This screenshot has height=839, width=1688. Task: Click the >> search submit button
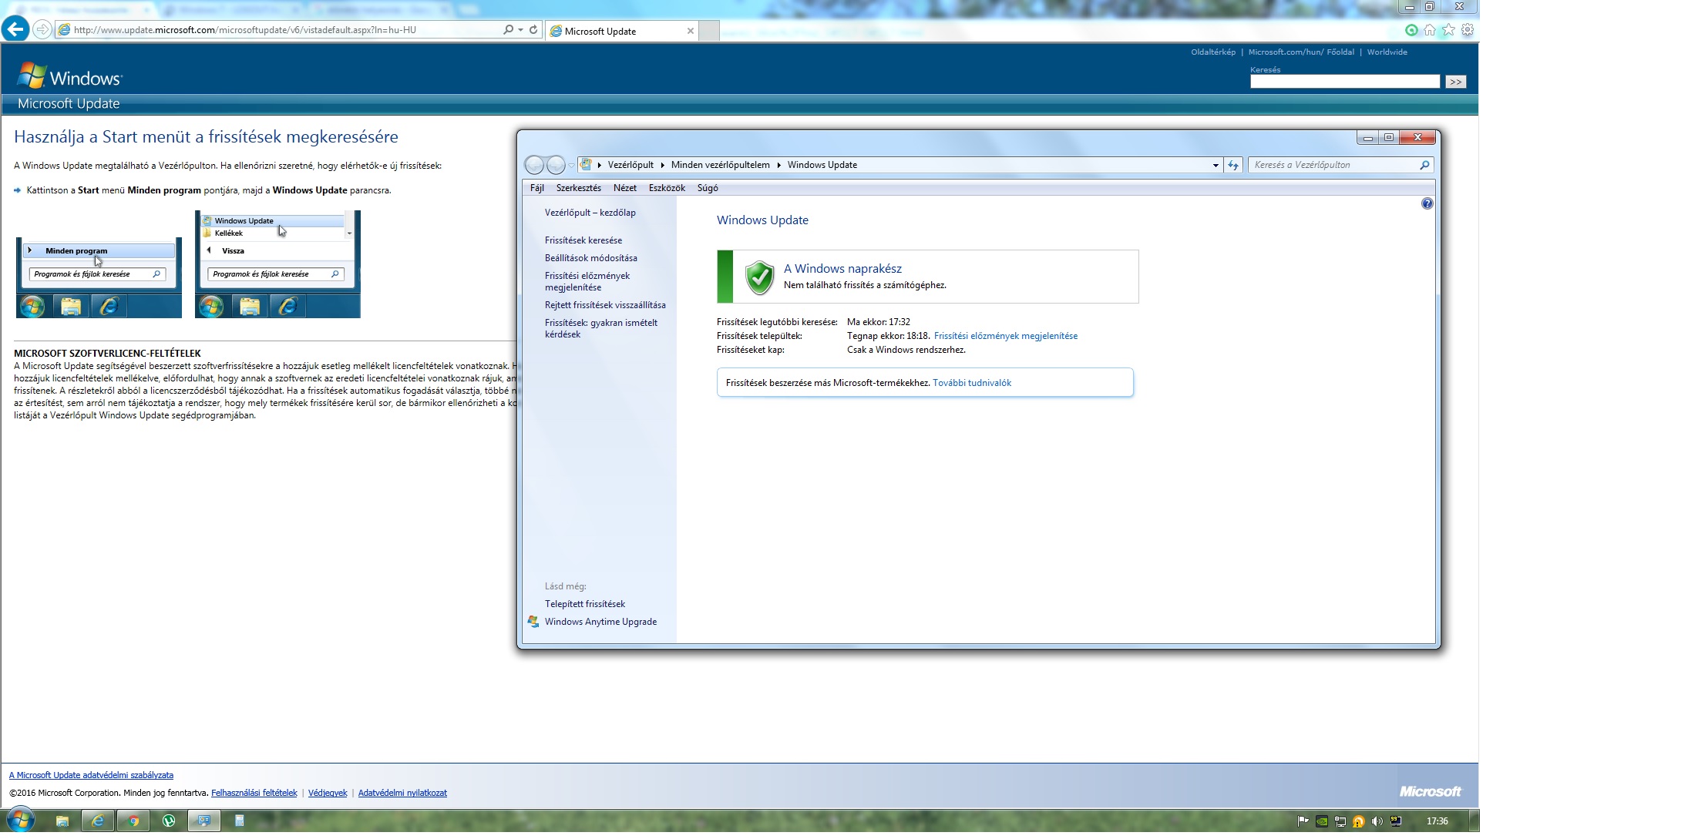tap(1455, 82)
